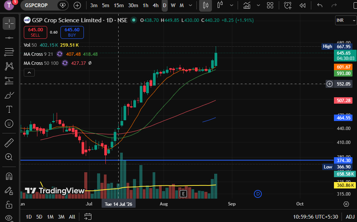The image size is (357, 222).
Task: Activate the zoom in tool
Action: 9,157
